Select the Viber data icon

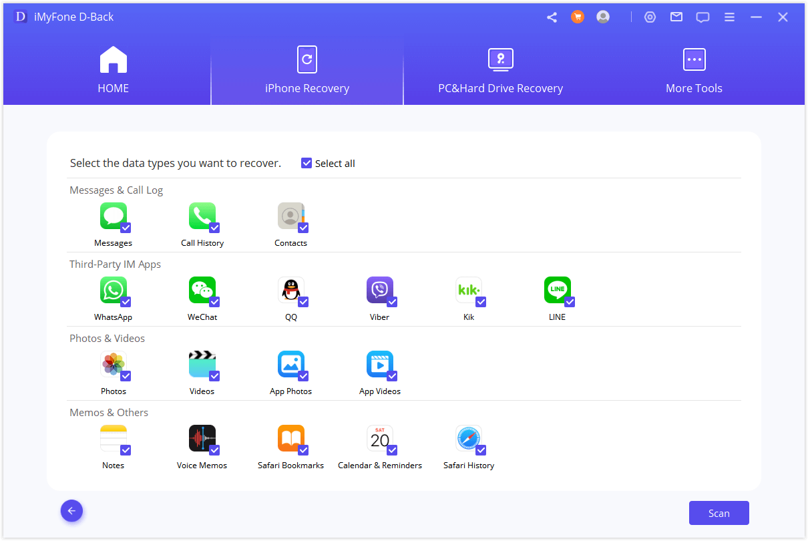tap(380, 290)
